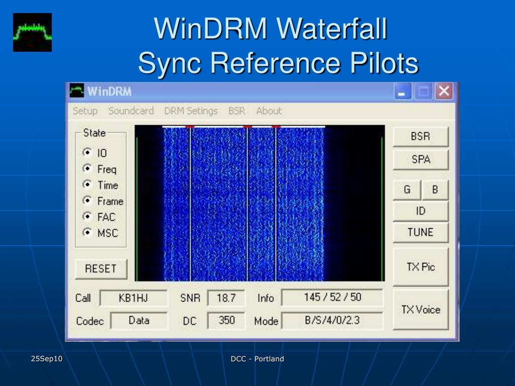Open the BSR menu item
515x386 pixels.
pyautogui.click(x=237, y=111)
